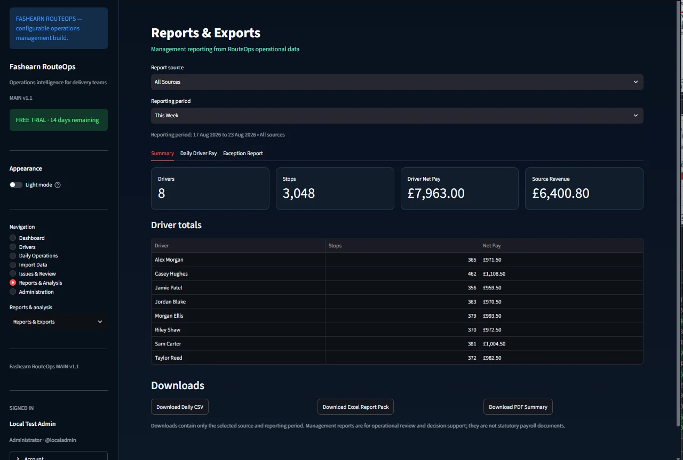Open the Reporting period This Week dropdown
Viewport: 683px width, 460px height.
[397, 116]
